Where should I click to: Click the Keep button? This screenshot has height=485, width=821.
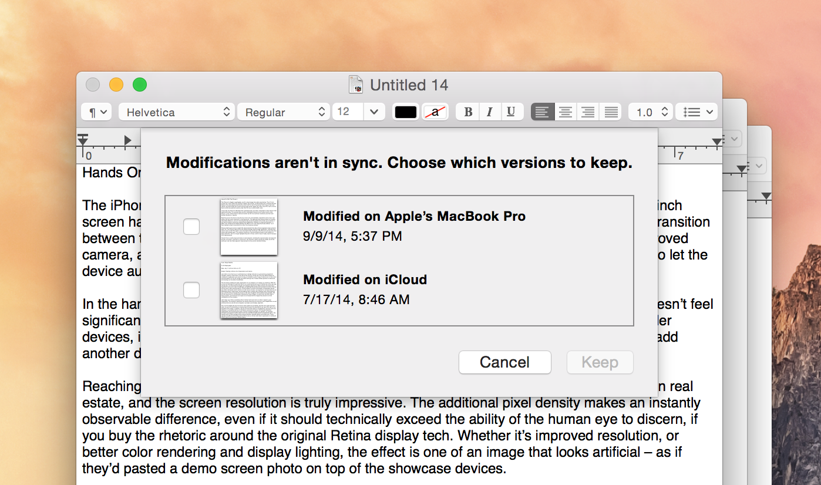click(x=600, y=362)
